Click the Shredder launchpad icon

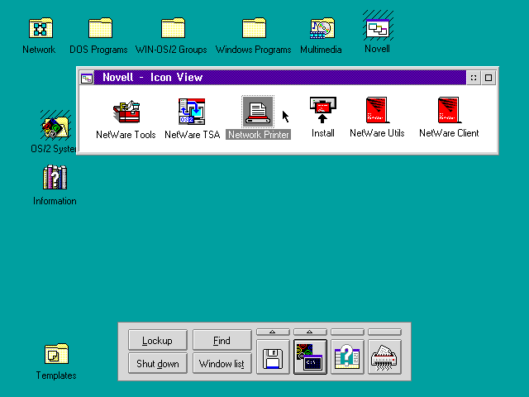(384, 357)
